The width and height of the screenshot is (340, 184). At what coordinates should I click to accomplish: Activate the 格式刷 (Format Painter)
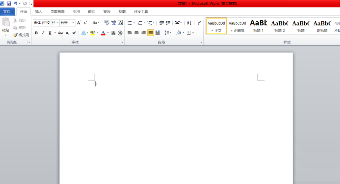tap(21, 35)
